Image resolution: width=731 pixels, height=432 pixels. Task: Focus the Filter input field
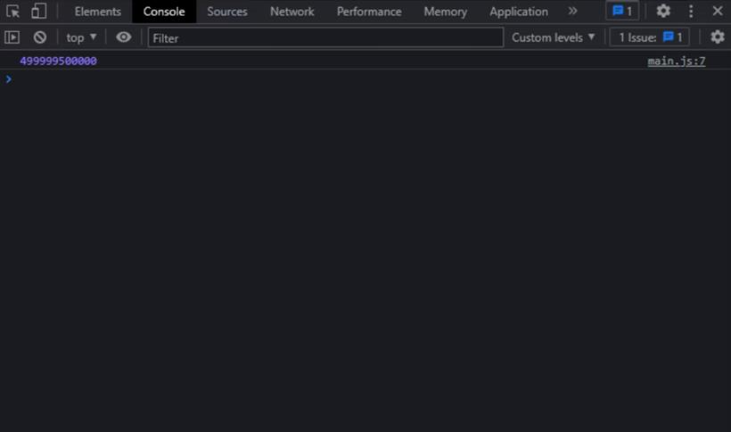(325, 37)
